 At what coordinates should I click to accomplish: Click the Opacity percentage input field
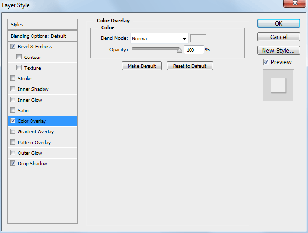(x=194, y=50)
